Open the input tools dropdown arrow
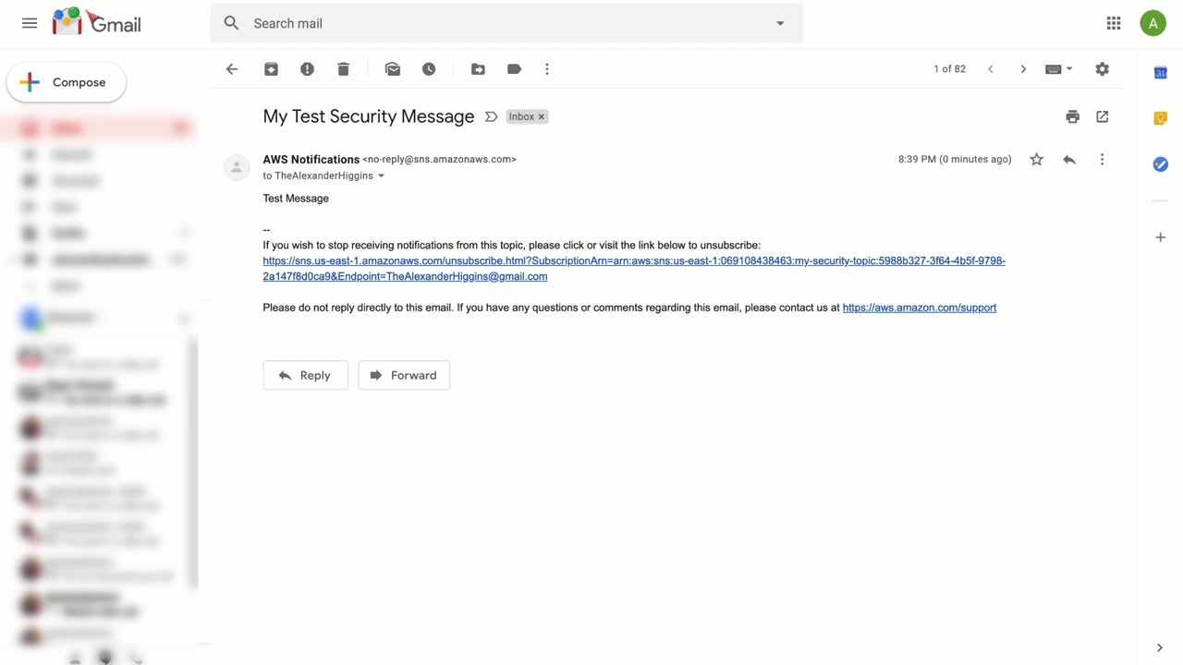The image size is (1183, 665). tap(1069, 69)
